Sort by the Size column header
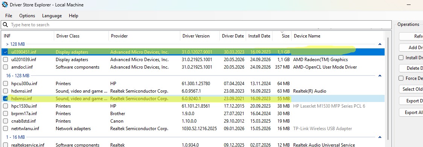 click(x=282, y=36)
